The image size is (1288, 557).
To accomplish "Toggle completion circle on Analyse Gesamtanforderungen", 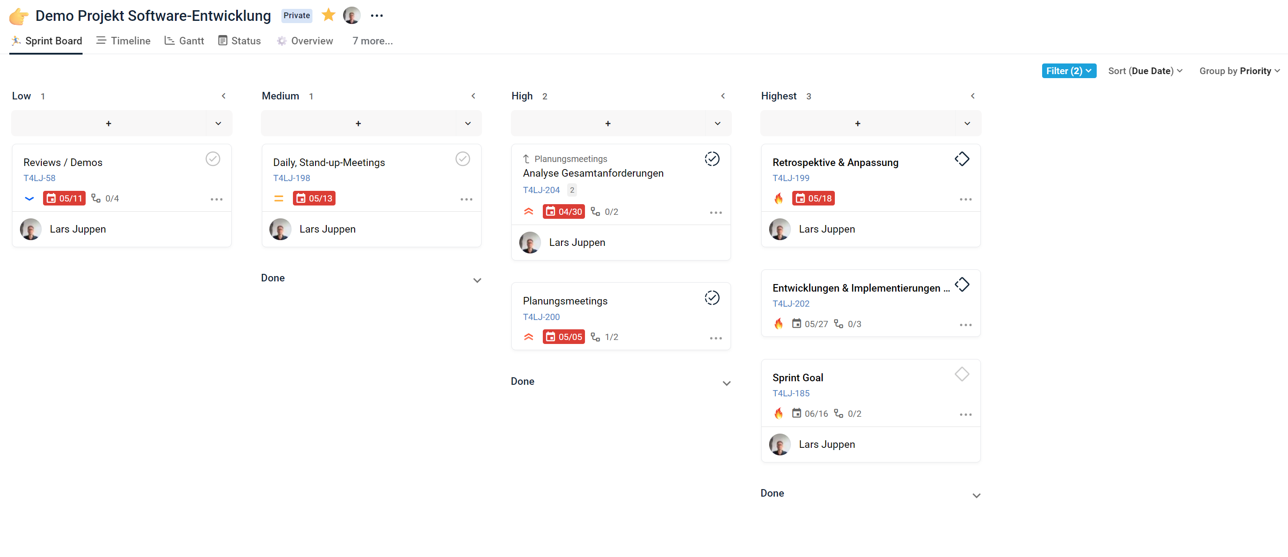I will (x=711, y=158).
